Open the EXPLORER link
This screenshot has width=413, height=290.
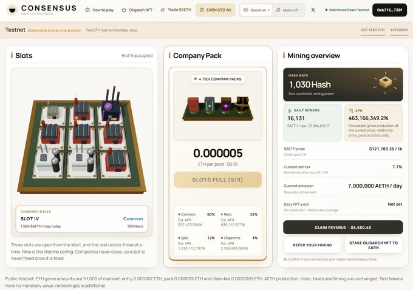(x=399, y=30)
